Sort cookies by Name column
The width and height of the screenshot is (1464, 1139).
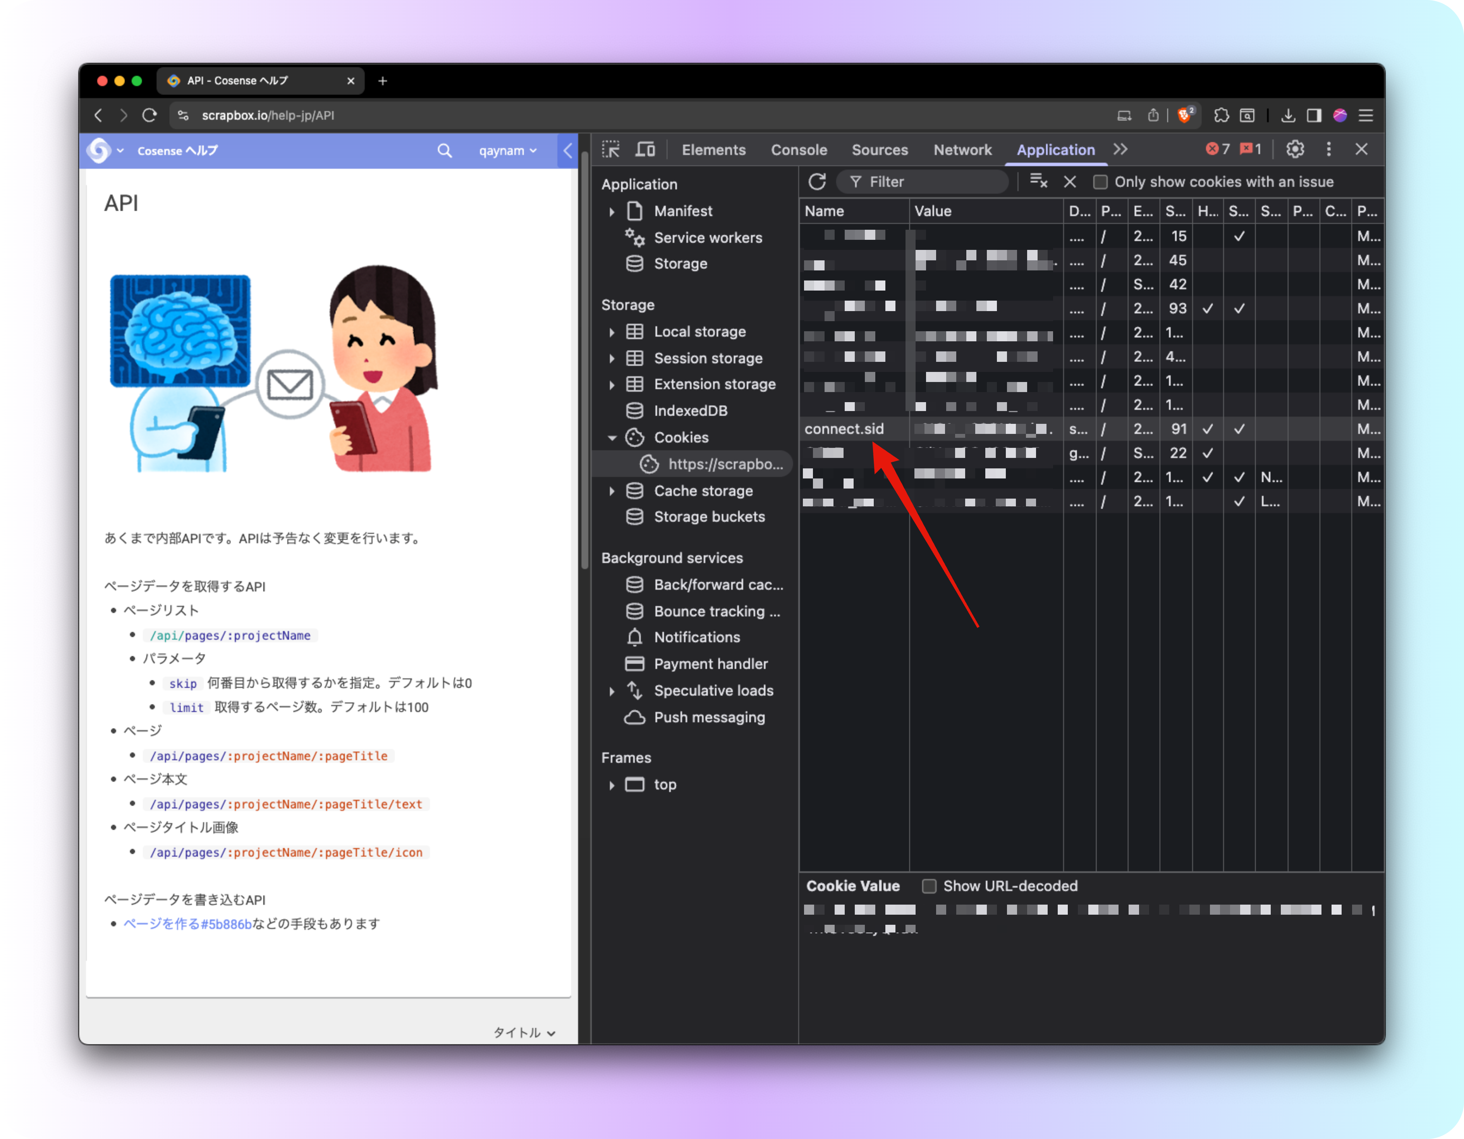coord(854,211)
